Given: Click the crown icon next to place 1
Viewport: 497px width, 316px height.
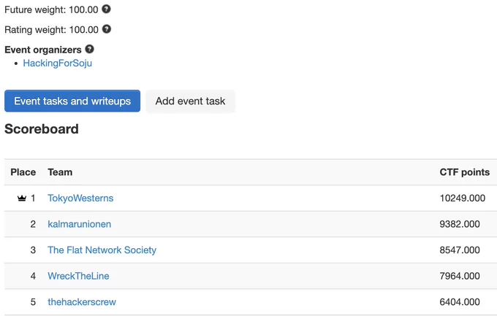Looking at the screenshot, I should click(x=21, y=199).
